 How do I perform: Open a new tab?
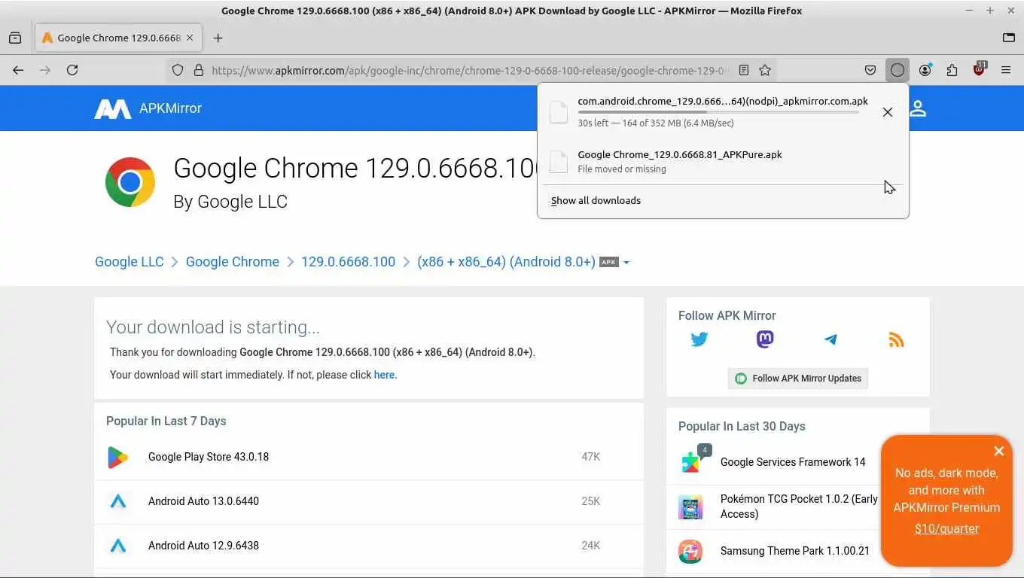coord(218,38)
